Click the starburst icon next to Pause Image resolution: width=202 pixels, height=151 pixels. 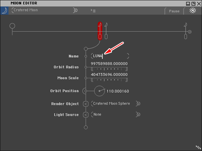point(193,10)
